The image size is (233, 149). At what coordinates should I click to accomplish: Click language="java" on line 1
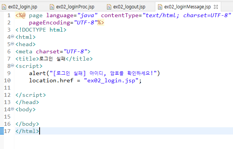tap(72, 15)
